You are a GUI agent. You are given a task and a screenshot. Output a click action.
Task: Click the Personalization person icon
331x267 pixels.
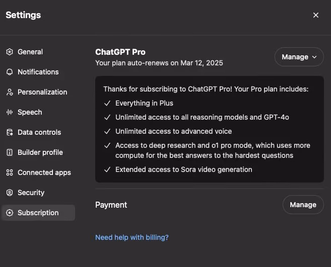[x=10, y=92]
